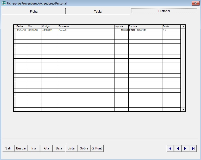
Task: Go to the next record arrow
Action: coord(185,149)
